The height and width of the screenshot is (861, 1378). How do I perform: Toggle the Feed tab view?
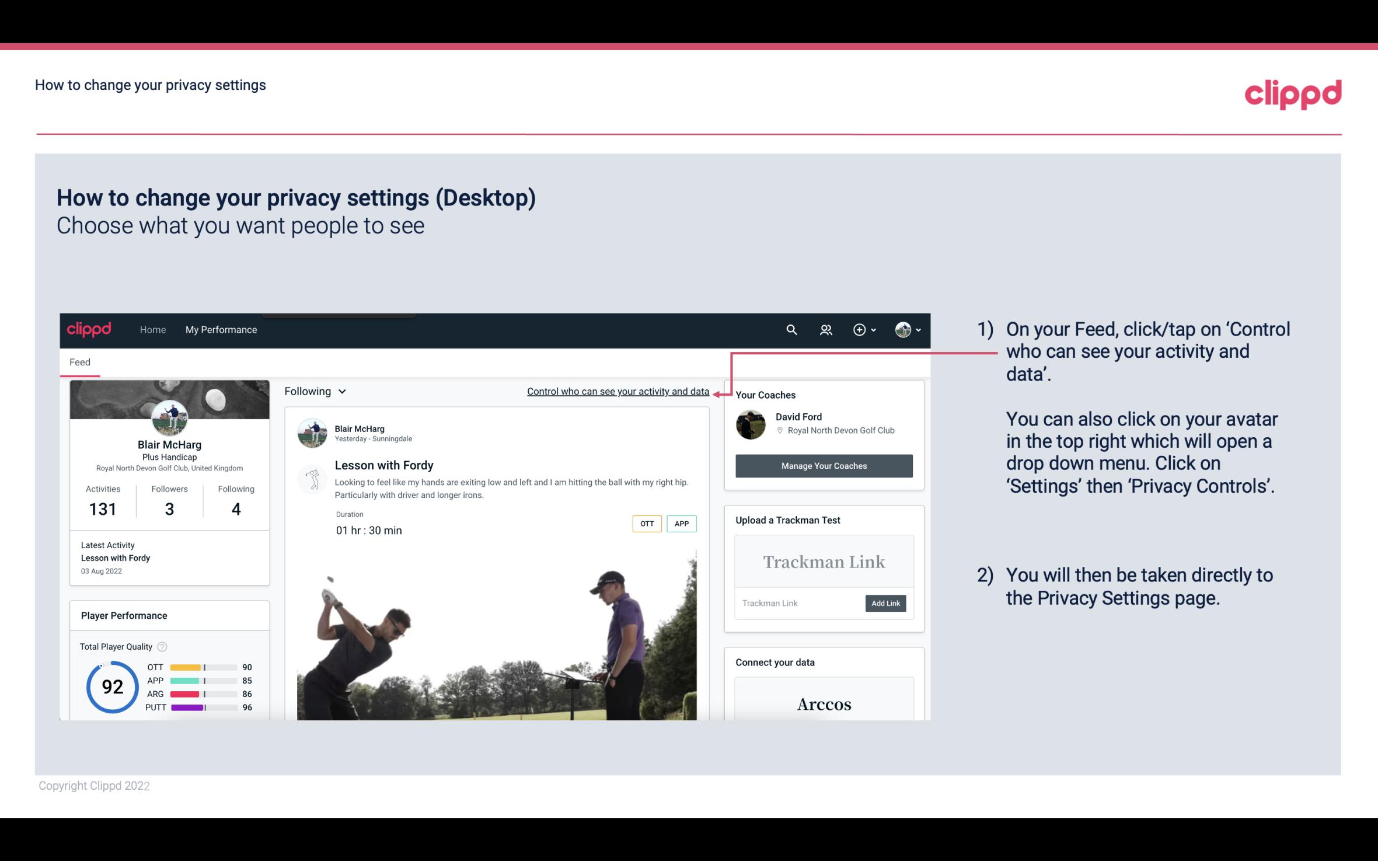tap(79, 361)
